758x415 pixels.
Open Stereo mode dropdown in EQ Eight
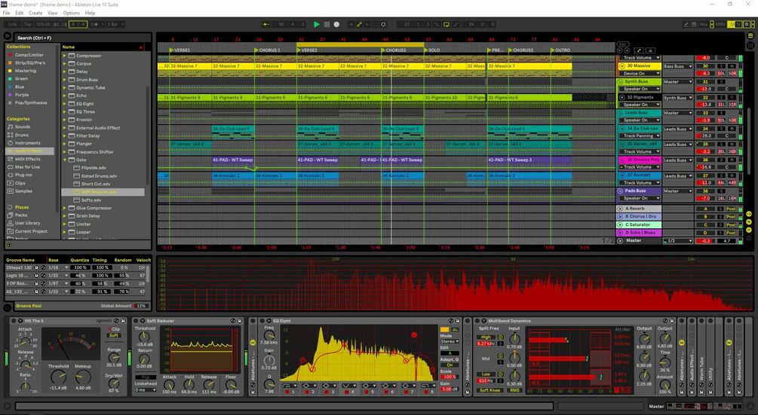(x=449, y=341)
